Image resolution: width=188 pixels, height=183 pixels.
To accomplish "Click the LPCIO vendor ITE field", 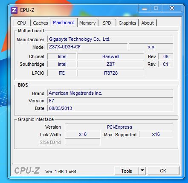I will pyautogui.click(x=62, y=73).
